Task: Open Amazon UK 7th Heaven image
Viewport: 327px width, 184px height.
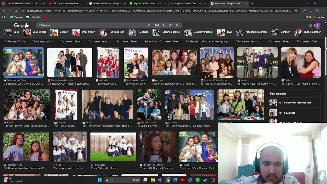Action: coord(136,62)
